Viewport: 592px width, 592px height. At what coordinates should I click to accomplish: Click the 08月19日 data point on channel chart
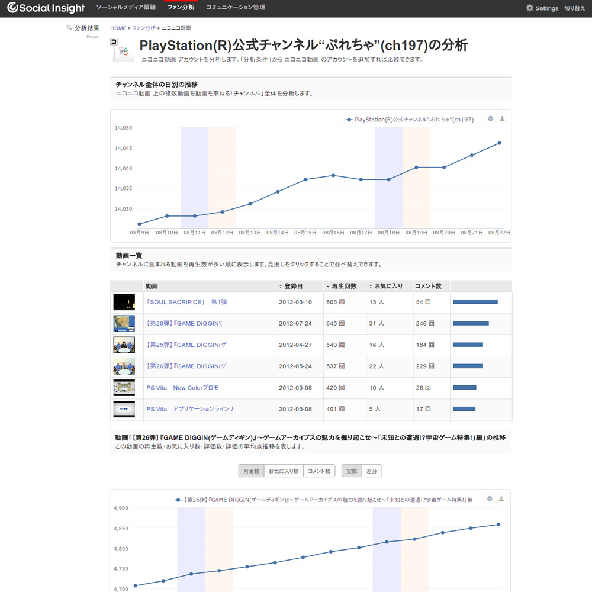pyautogui.click(x=416, y=168)
